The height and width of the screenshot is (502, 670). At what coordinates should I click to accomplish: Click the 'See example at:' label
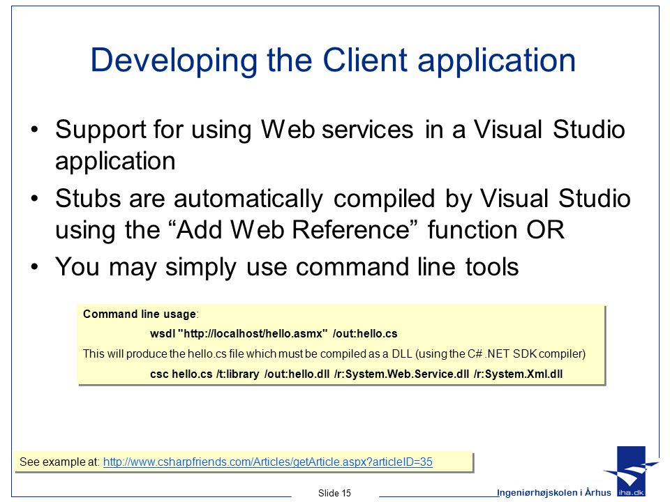pyautogui.click(x=59, y=462)
